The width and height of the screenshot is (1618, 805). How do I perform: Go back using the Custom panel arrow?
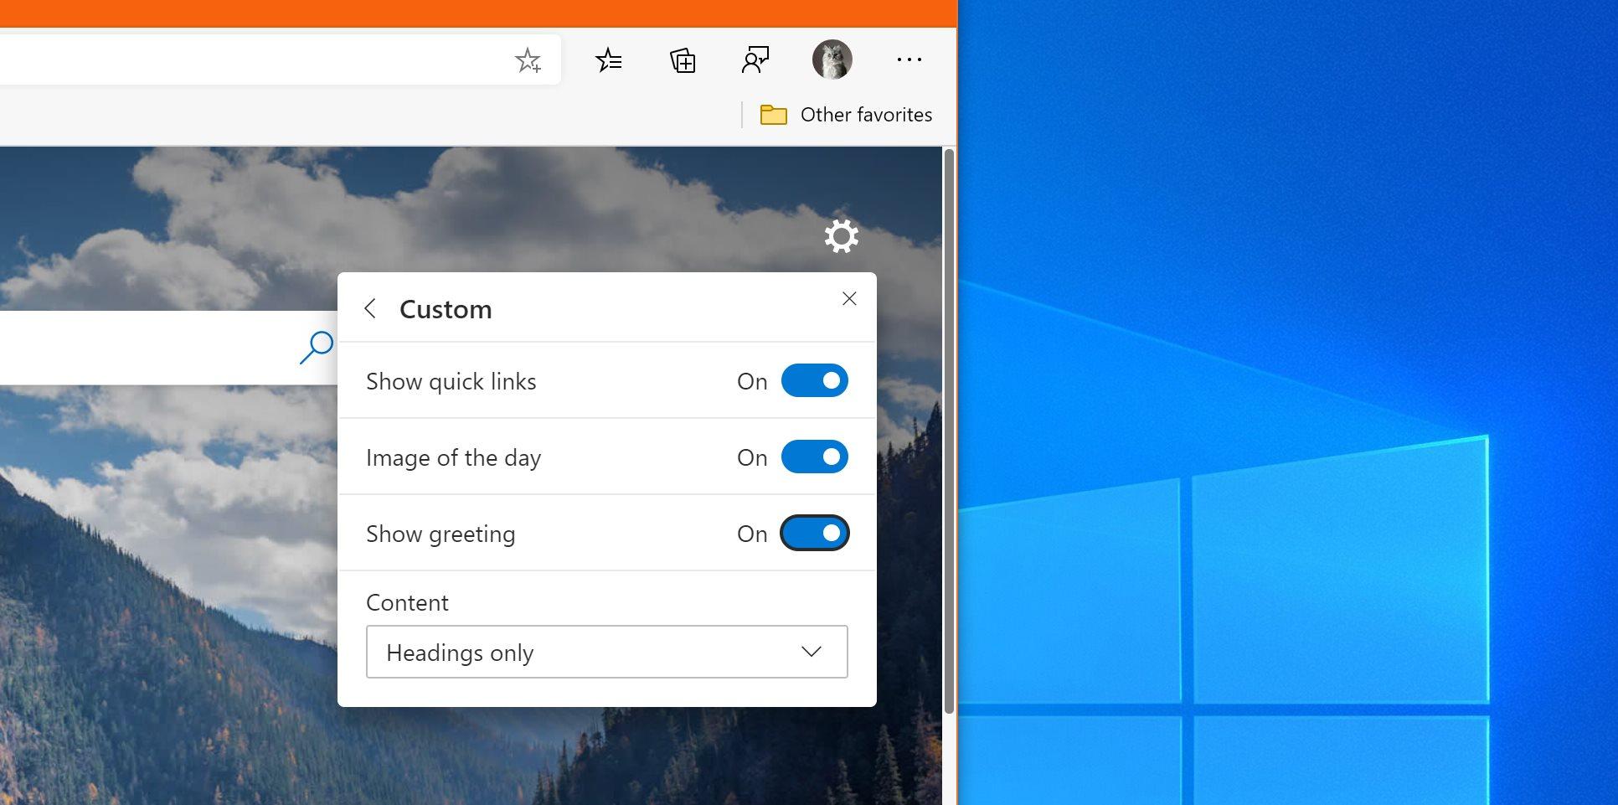click(370, 308)
